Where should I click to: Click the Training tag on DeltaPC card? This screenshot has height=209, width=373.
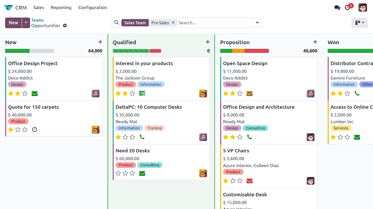click(154, 128)
